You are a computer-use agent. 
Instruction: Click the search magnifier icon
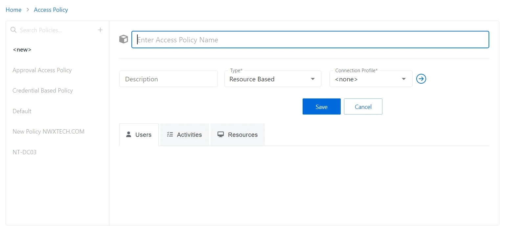click(13, 30)
